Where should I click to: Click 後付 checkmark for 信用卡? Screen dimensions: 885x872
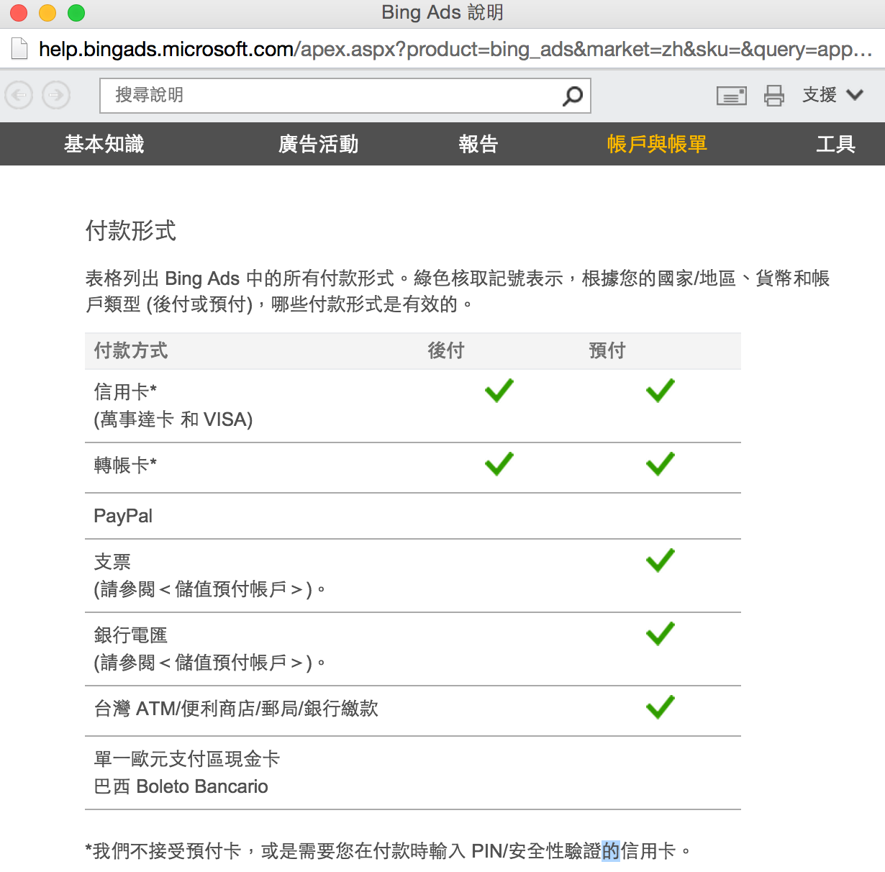pyautogui.click(x=499, y=390)
